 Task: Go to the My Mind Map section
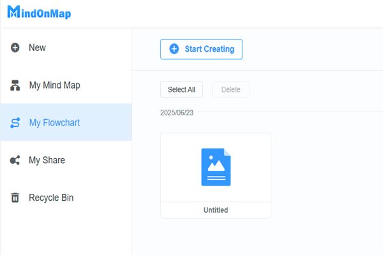coord(54,85)
